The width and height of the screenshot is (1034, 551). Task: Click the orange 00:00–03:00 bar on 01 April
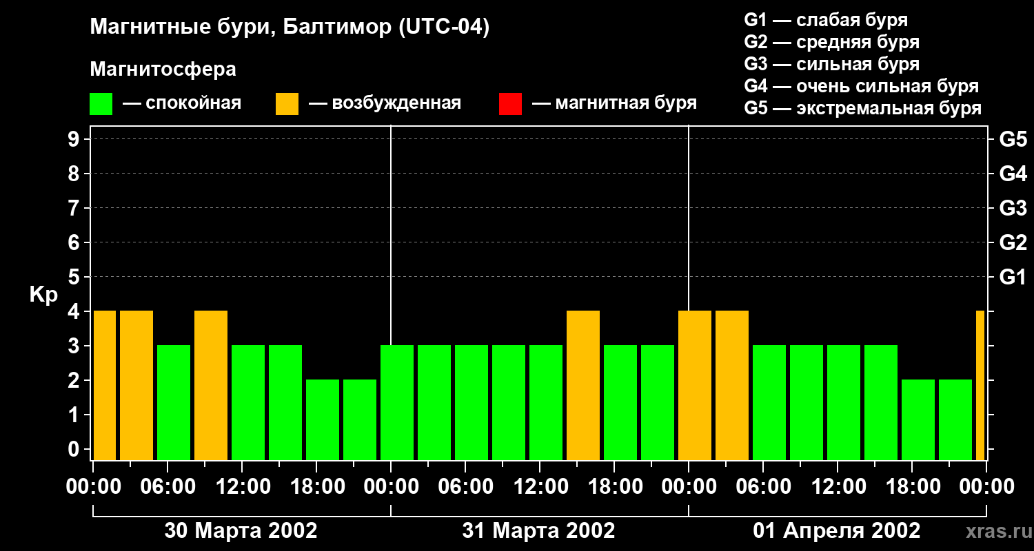click(695, 386)
